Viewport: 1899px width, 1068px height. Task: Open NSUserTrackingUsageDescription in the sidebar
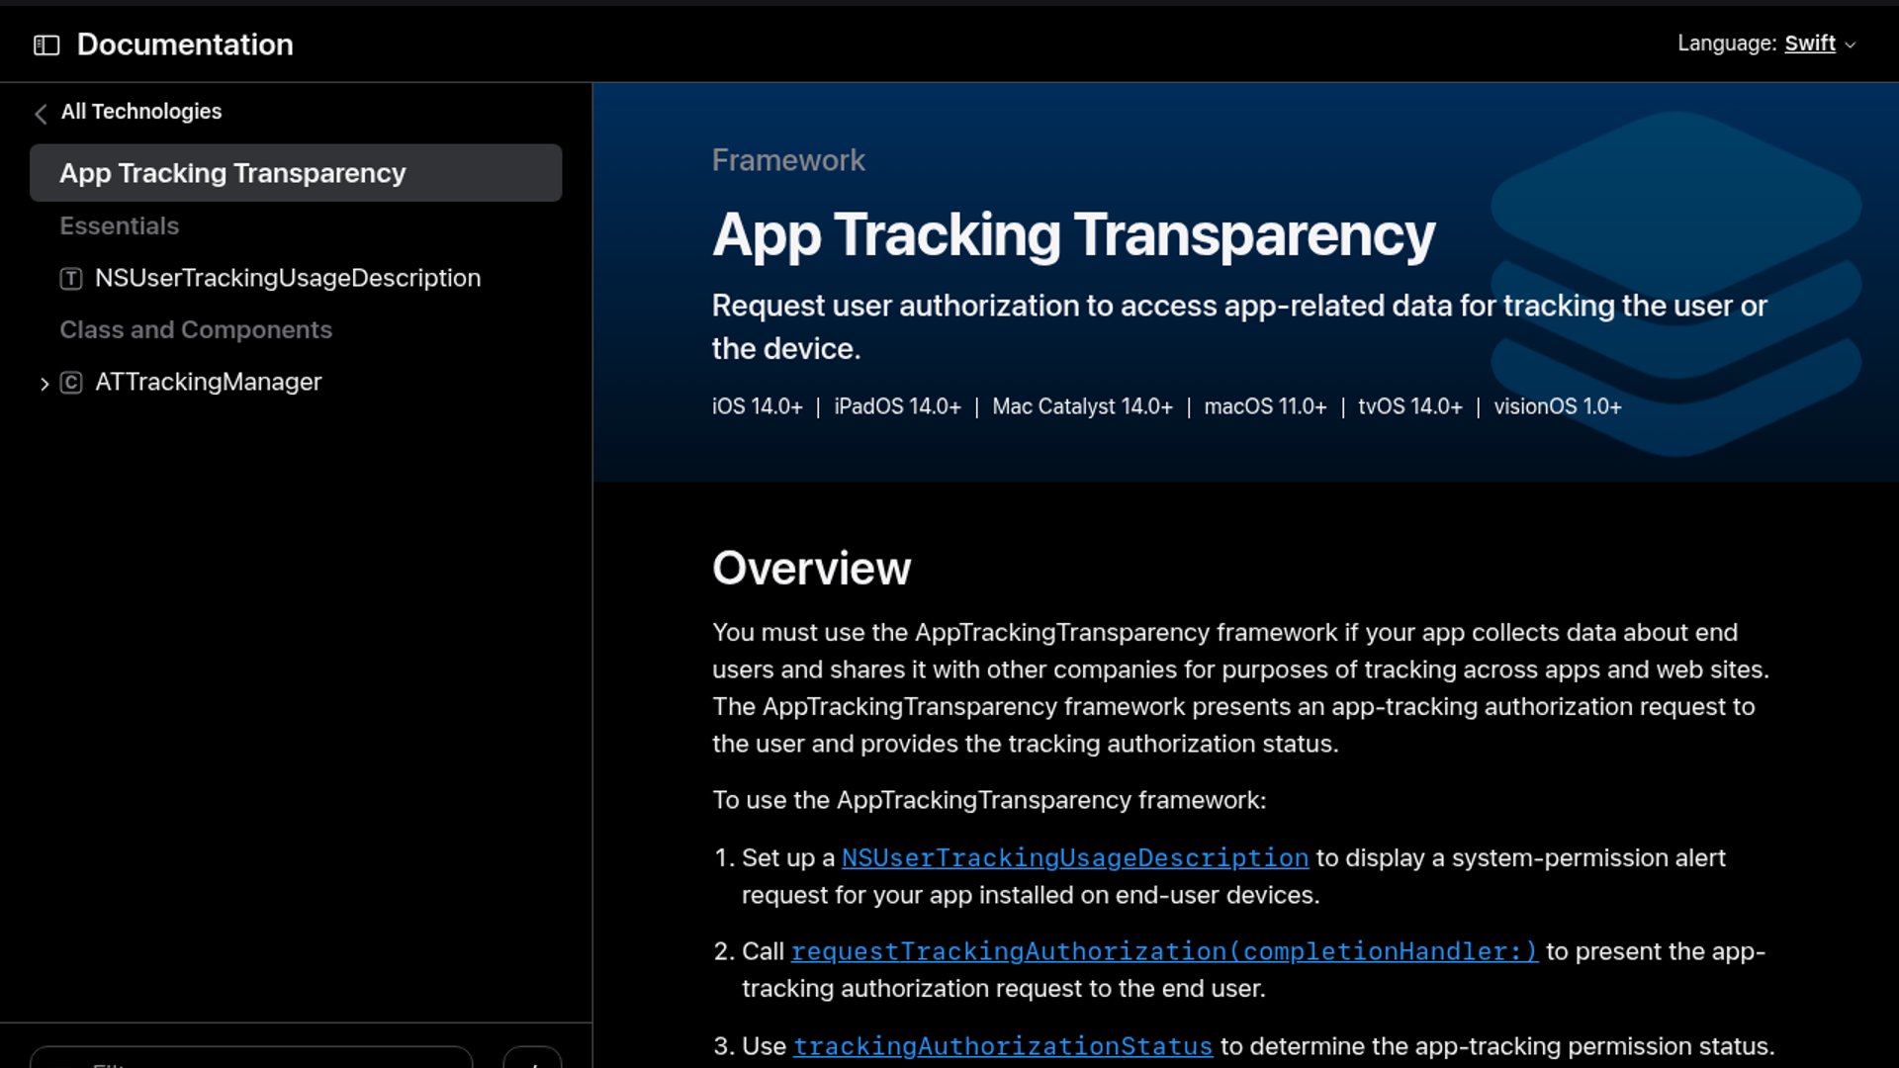pyautogui.click(x=288, y=278)
